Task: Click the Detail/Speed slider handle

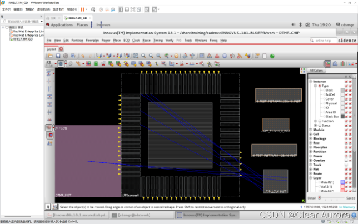Action: click(320, 198)
